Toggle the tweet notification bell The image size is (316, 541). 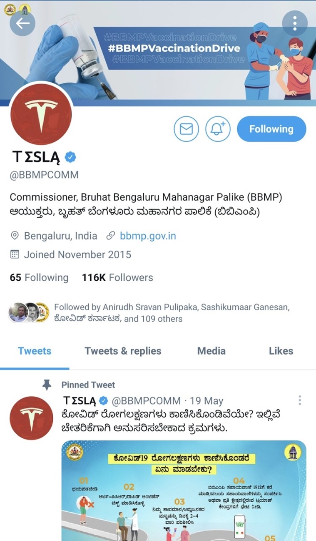218,129
